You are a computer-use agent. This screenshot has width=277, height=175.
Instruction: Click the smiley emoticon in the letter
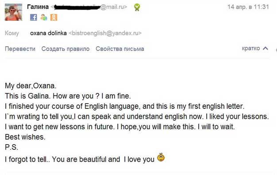(161, 157)
